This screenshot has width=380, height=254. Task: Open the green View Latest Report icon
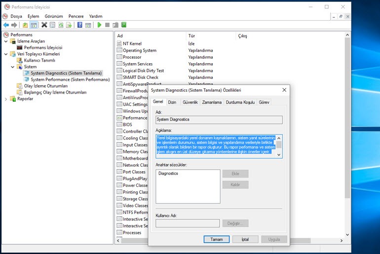124,25
